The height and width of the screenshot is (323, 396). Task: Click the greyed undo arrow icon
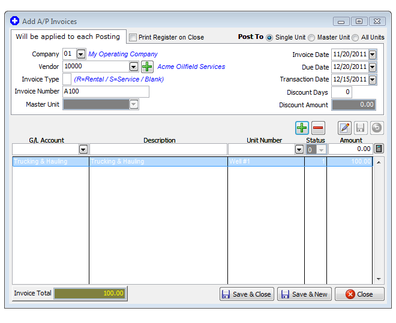(377, 128)
